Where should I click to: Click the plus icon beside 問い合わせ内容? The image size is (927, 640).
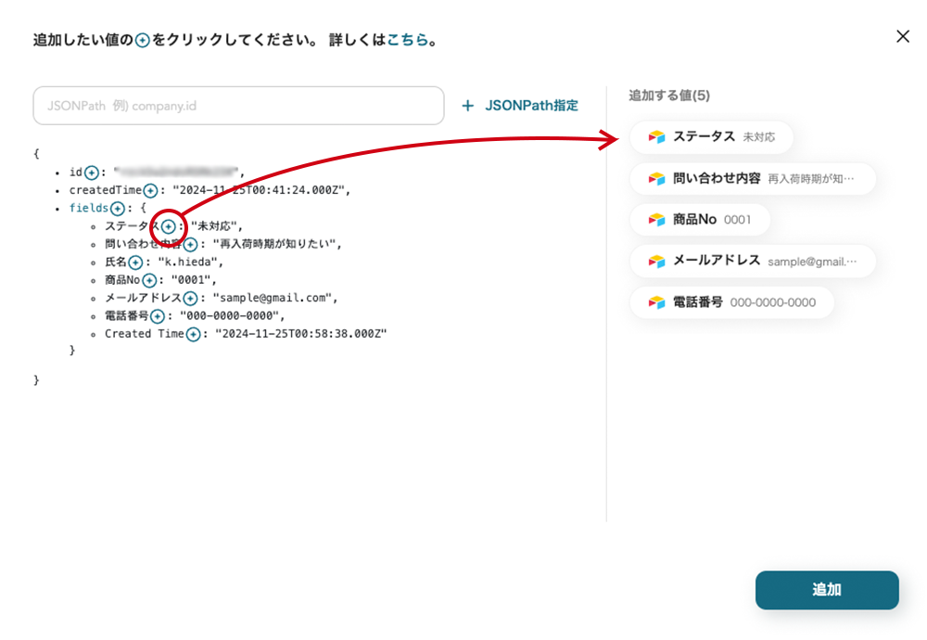(x=190, y=245)
